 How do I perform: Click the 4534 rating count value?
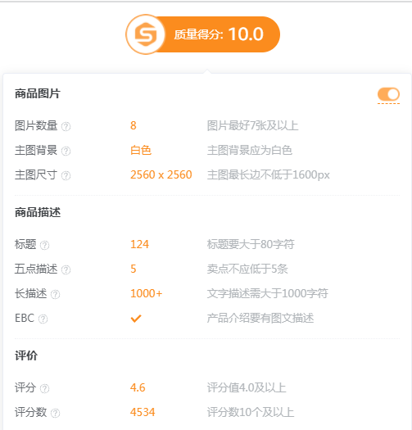point(143,412)
